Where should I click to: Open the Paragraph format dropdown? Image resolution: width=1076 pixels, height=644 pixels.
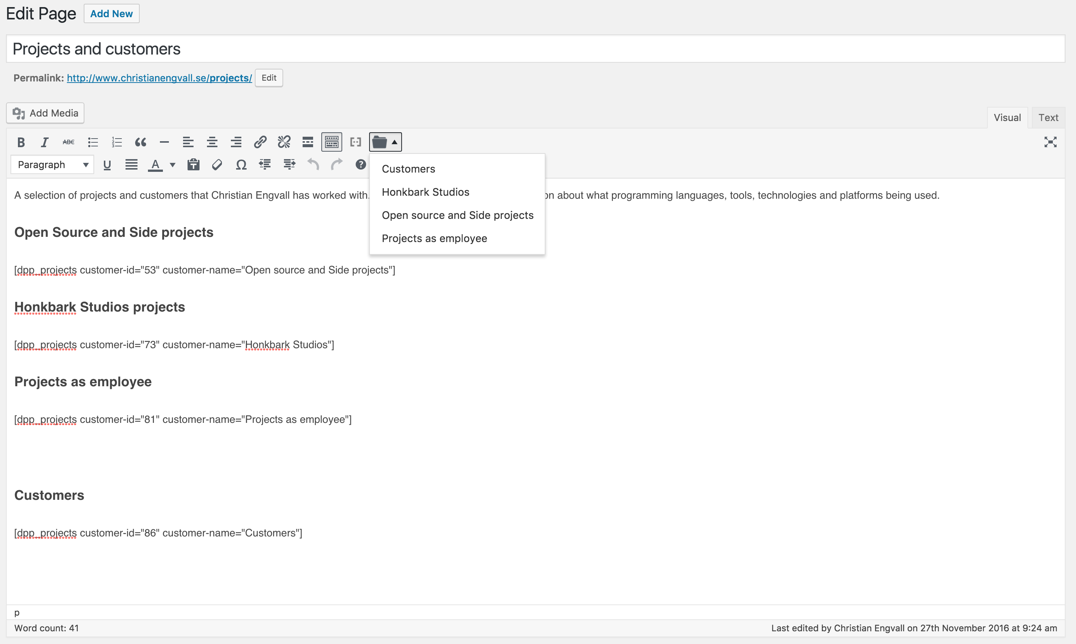pos(52,165)
